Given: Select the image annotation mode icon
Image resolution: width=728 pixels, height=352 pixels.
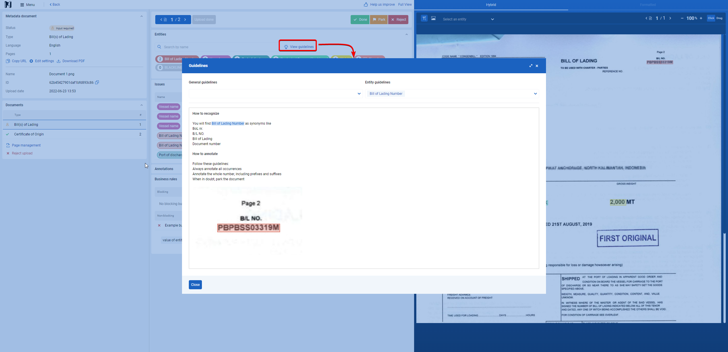Looking at the screenshot, I should tap(433, 18).
